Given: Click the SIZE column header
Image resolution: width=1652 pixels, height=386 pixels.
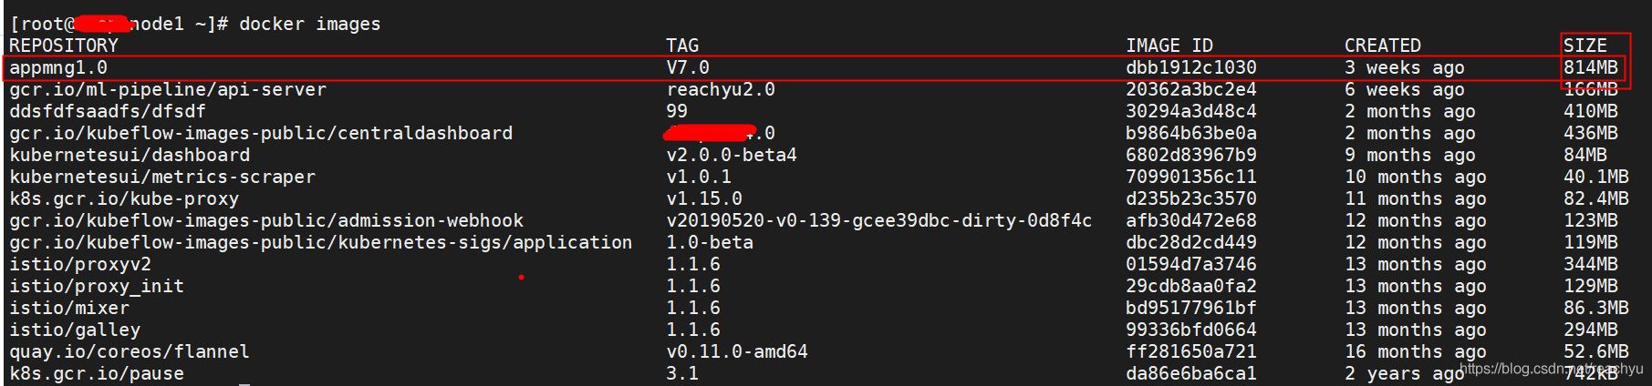Looking at the screenshot, I should pyautogui.click(x=1585, y=46).
